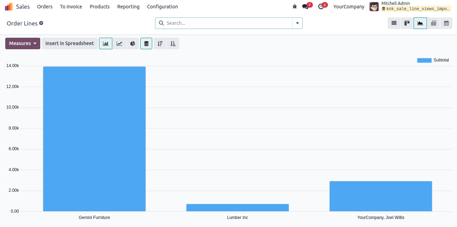
Task: Open the YourCompany switcher
Action: (349, 7)
